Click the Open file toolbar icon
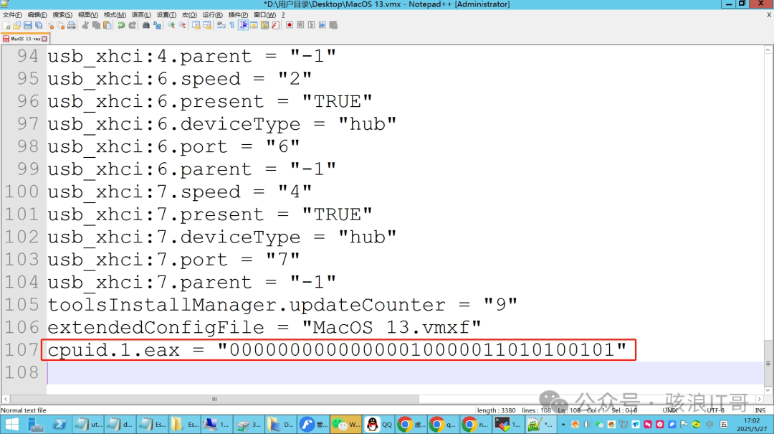The height and width of the screenshot is (434, 774). [16, 25]
